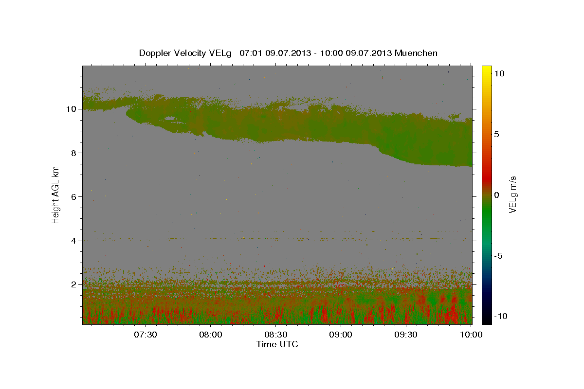Screen dimensions: 584x389
Task: Click the 'Time UTC' axis title
Action: (x=277, y=344)
